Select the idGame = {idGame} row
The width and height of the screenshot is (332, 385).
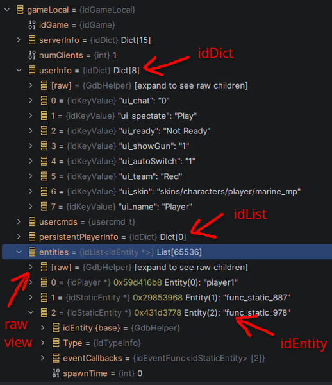point(166,25)
